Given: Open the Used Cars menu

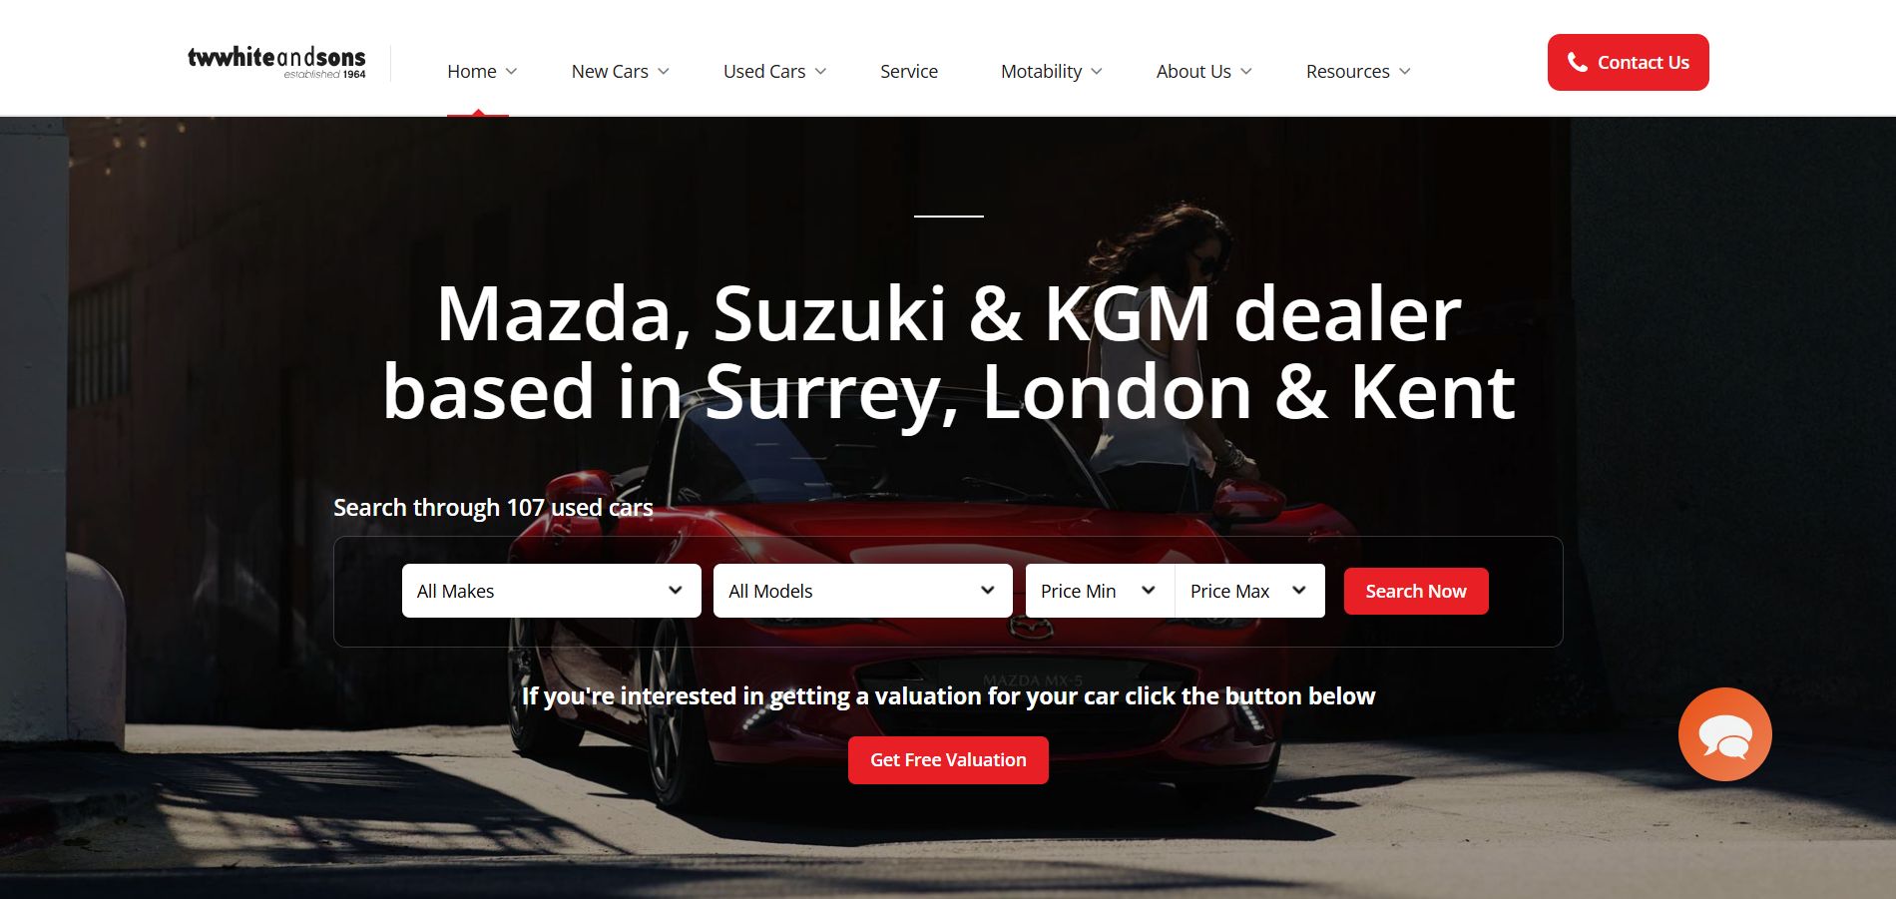Looking at the screenshot, I should 764,72.
